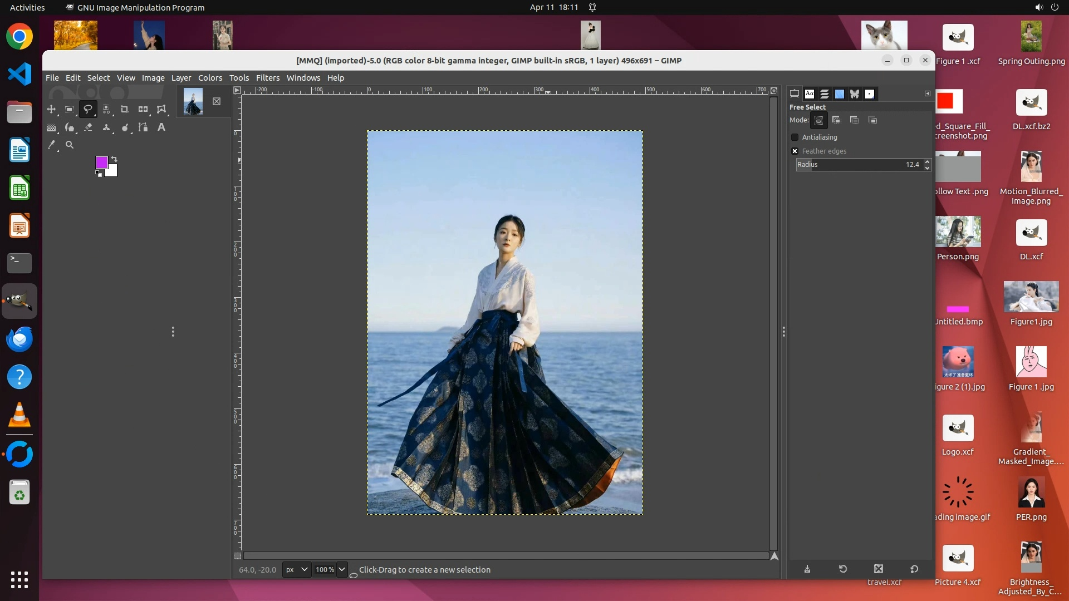The image size is (1069, 601).
Task: Set mode to Add to current selection
Action: click(836, 120)
